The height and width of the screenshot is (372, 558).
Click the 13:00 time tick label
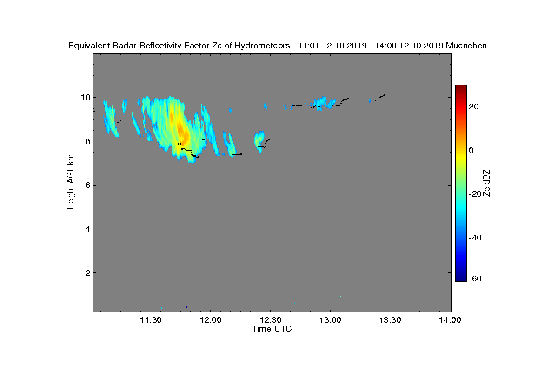pos(331,320)
